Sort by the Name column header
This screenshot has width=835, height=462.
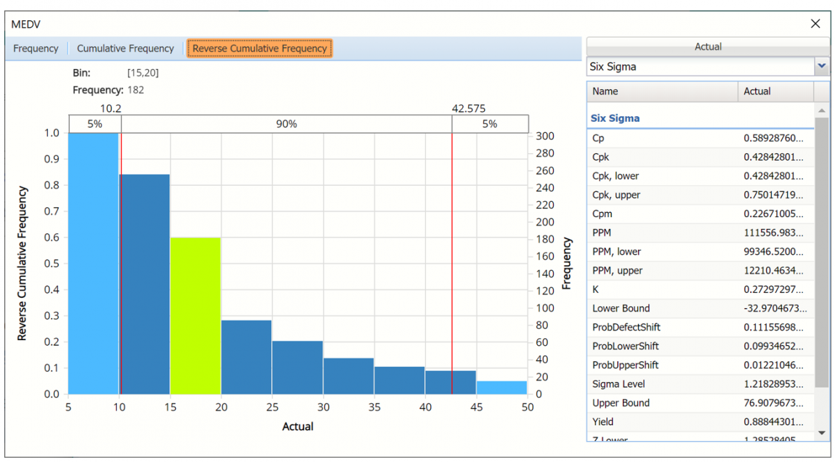pyautogui.click(x=662, y=91)
